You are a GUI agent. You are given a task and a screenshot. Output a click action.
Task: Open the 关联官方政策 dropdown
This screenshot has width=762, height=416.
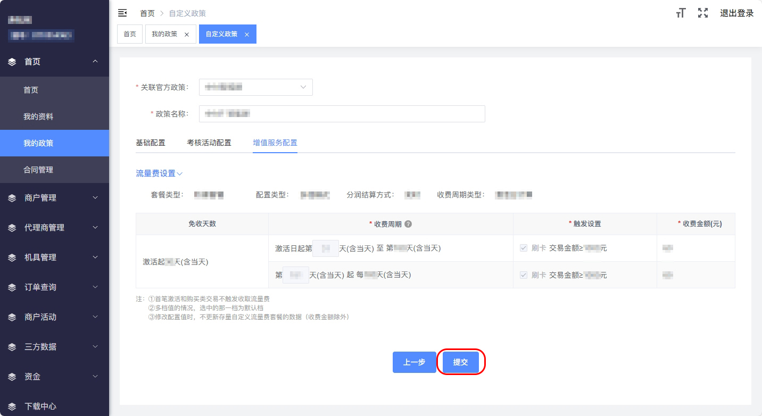pos(255,87)
